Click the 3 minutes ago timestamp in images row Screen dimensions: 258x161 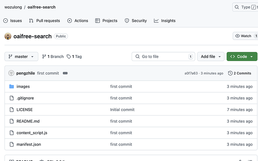240,86
